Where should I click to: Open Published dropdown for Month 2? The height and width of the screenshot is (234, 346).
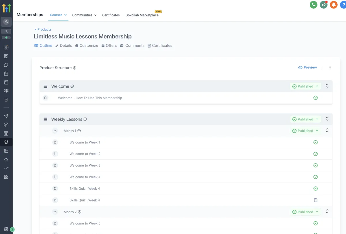pos(305,212)
